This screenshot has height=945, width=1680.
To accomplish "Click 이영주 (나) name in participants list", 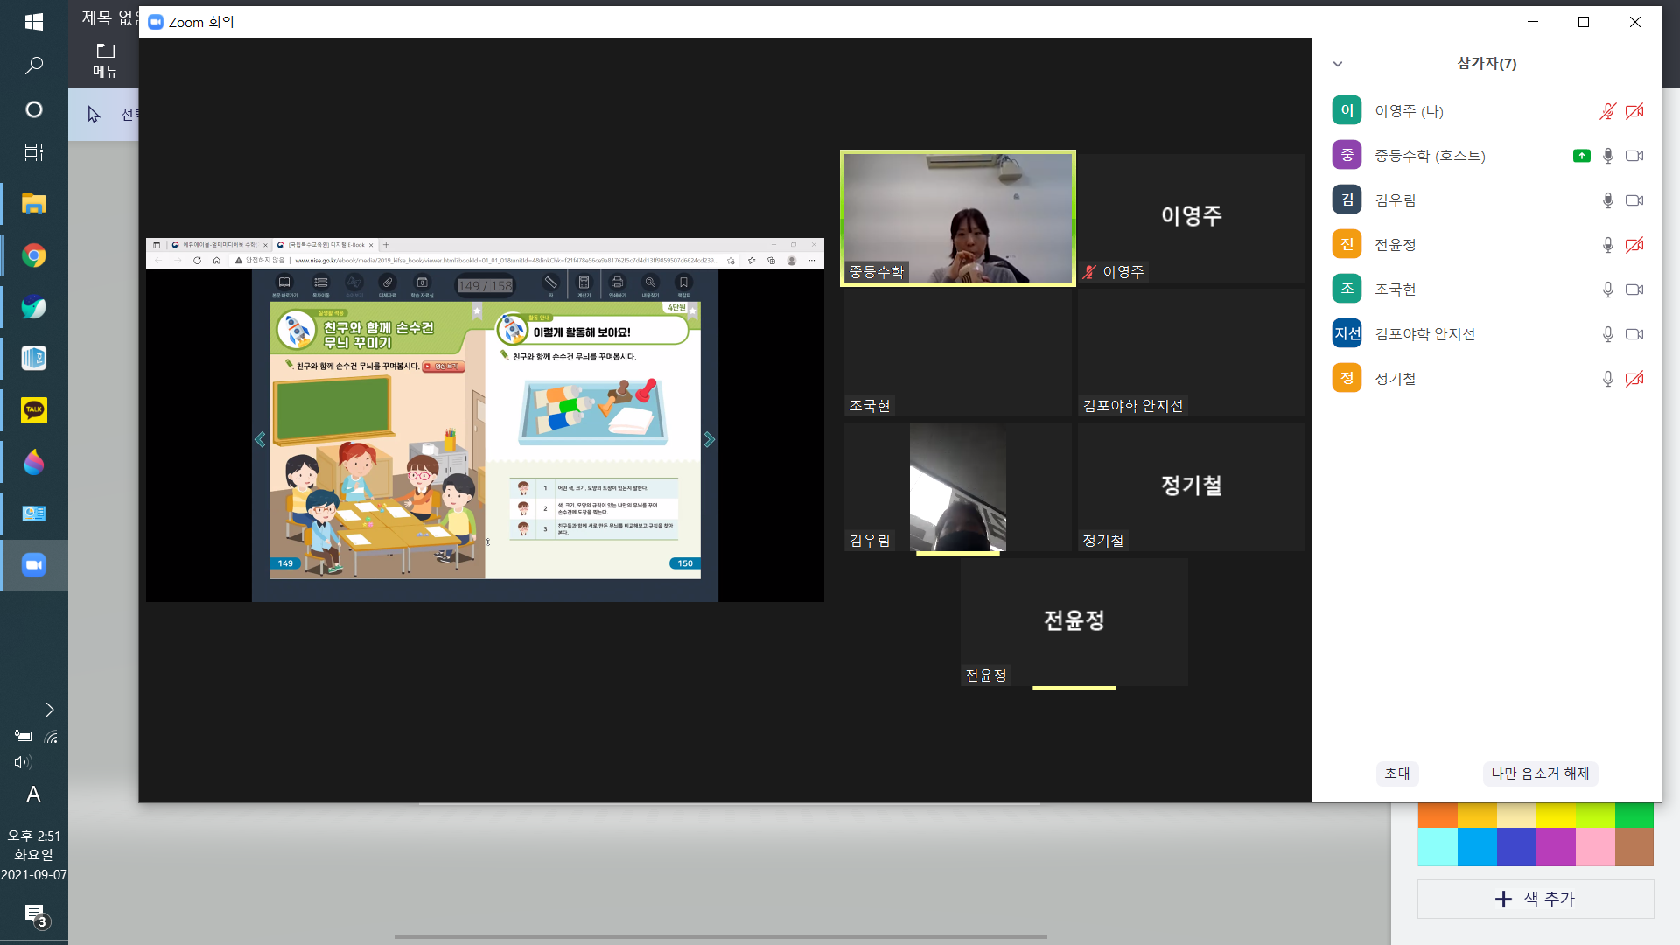I will (x=1409, y=111).
